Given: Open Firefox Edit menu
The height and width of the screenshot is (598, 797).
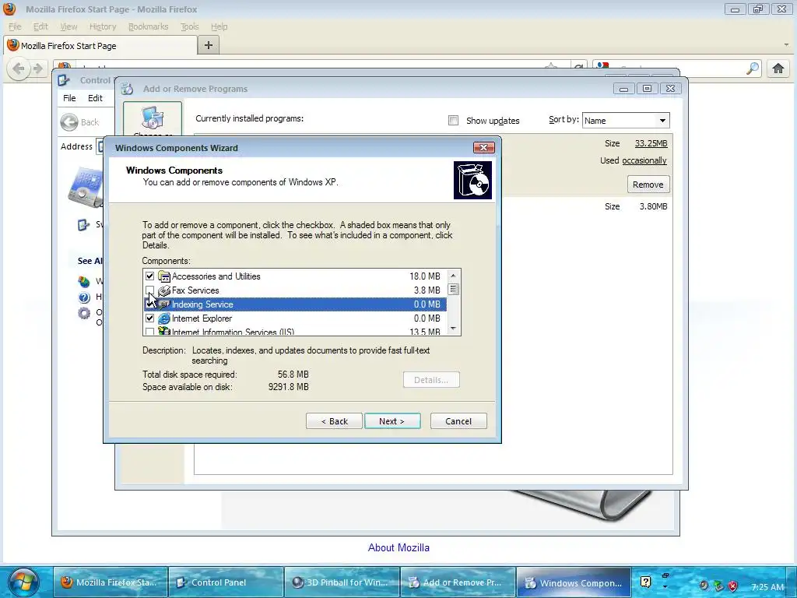Looking at the screenshot, I should (40, 26).
